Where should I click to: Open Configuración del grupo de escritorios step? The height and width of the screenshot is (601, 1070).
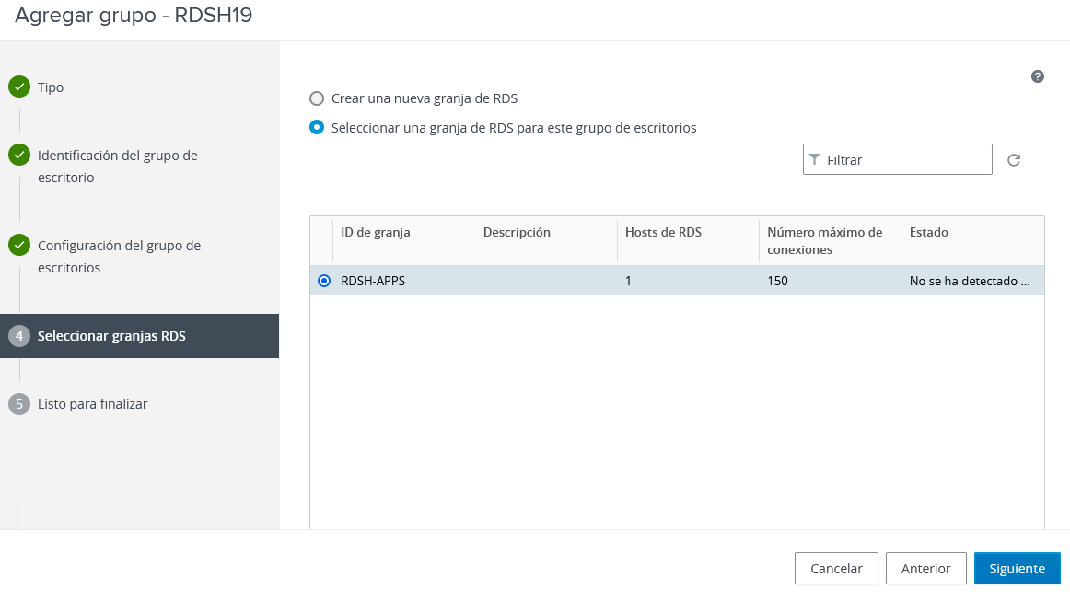(x=120, y=257)
